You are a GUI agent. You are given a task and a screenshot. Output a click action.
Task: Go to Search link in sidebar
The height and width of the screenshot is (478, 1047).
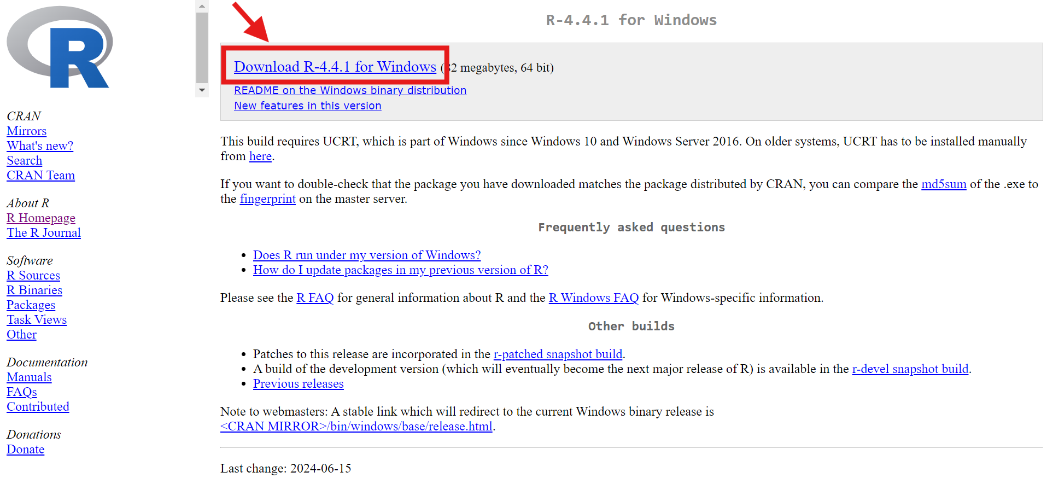point(24,161)
